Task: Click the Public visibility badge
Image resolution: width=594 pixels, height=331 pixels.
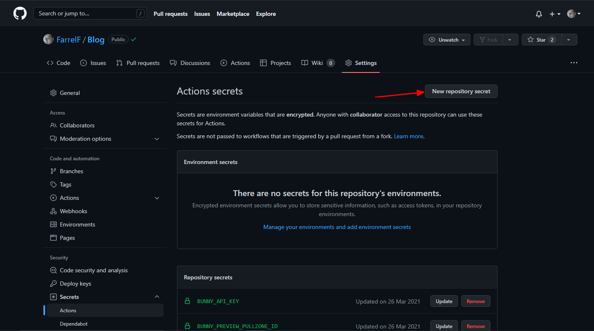Action: (118, 39)
